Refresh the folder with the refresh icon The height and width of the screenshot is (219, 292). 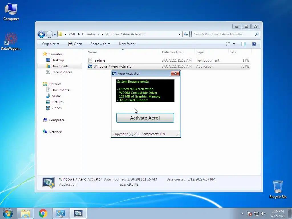click(x=186, y=34)
